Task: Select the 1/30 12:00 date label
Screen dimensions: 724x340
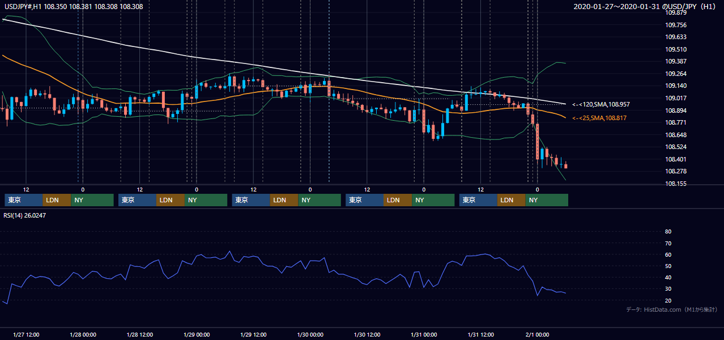Action: point(367,335)
